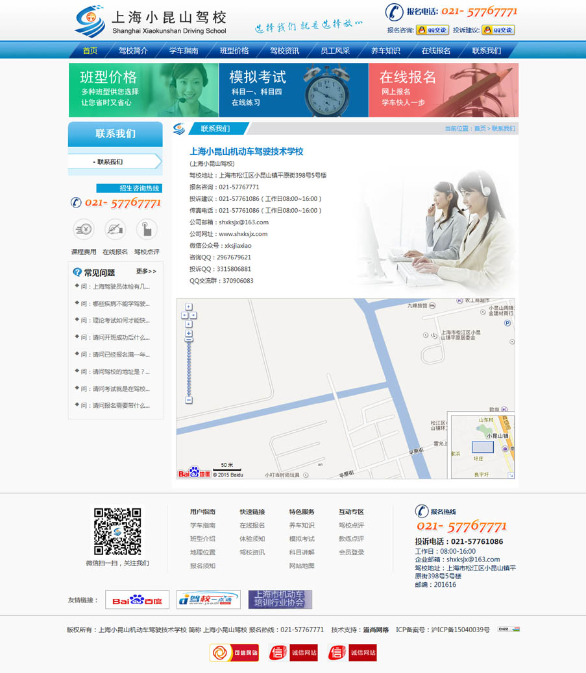
Task: Click the 在线报名 hand-writing icon in sidebar
Action: click(115, 229)
